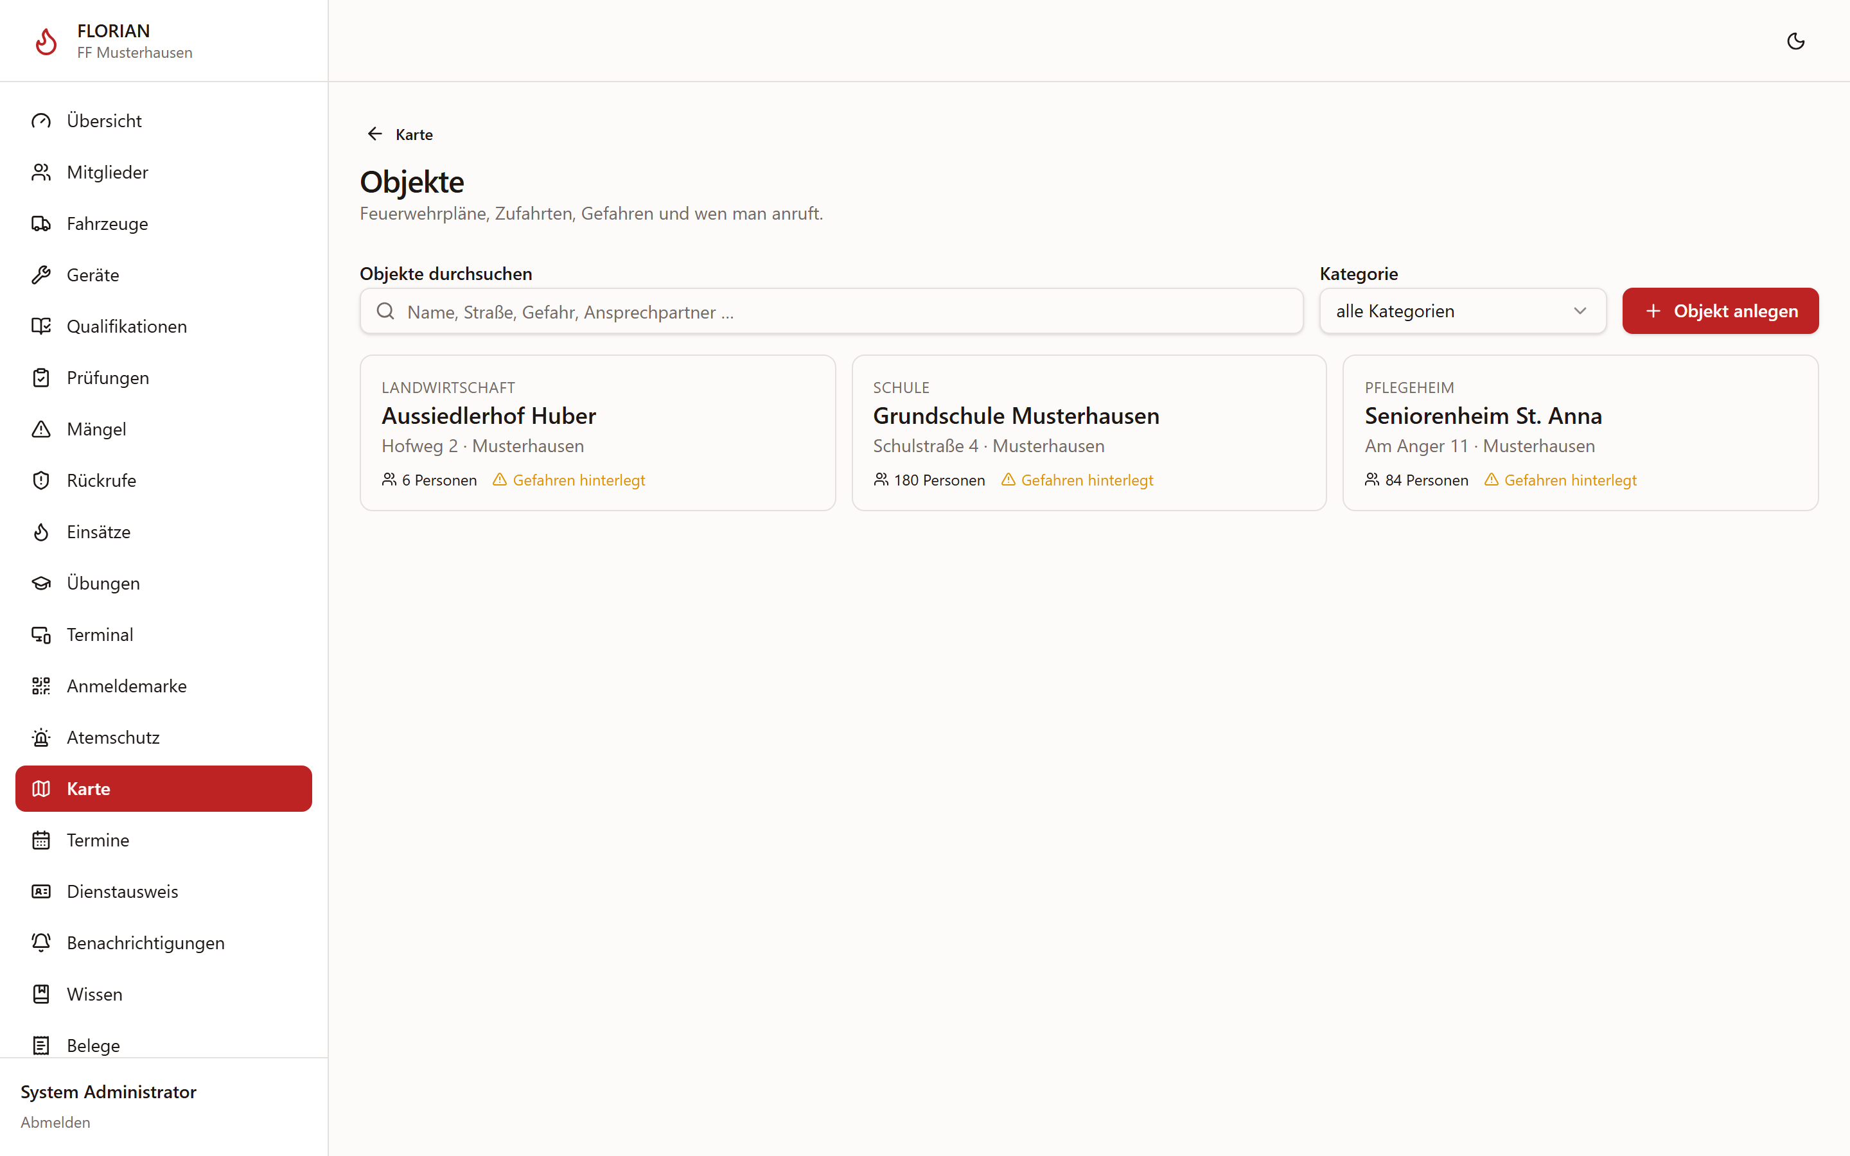Focus the Objekte durchsuchen search field
Viewport: 1850px width, 1156px height.
pos(831,311)
